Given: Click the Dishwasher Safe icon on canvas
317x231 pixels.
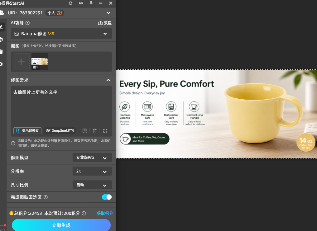Looking at the screenshot, I should (x=171, y=106).
